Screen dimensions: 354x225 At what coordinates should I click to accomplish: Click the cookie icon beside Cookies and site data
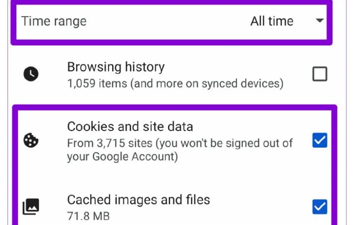click(x=31, y=141)
